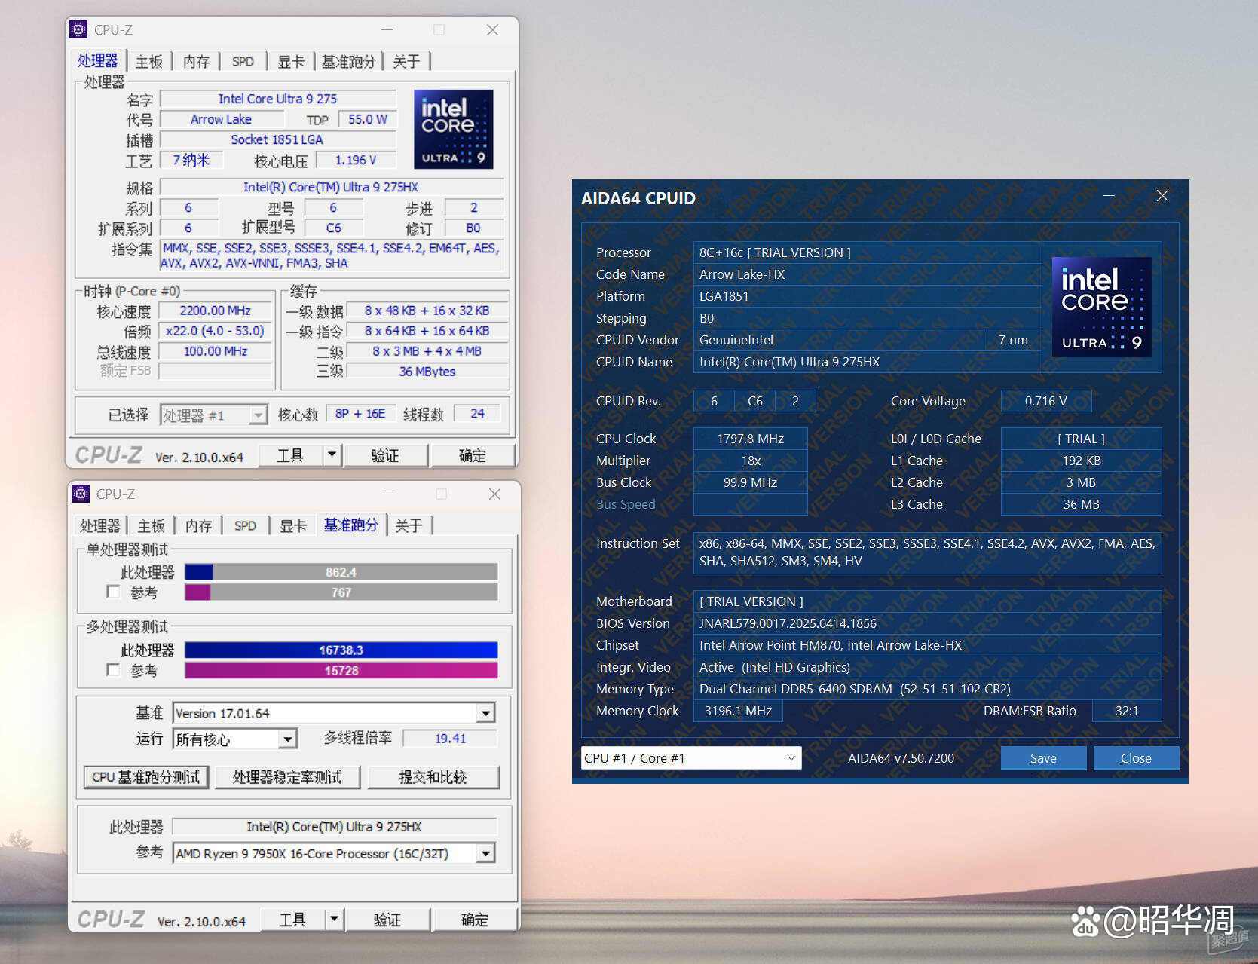Click Save button in AIDA64 CPUID

[1043, 758]
